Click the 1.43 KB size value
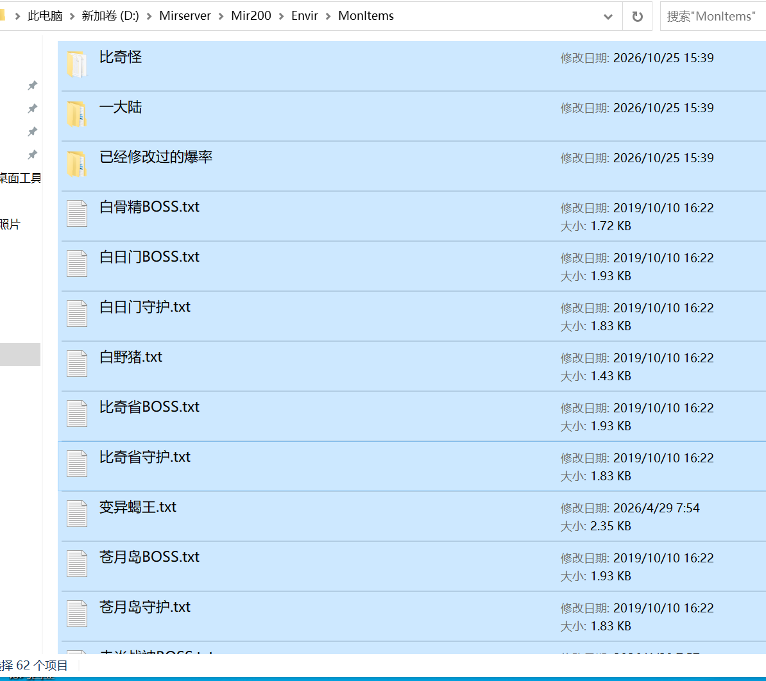The width and height of the screenshot is (766, 681). 611,376
